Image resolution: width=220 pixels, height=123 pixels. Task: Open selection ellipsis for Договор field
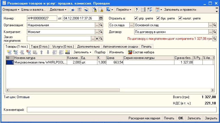click(210, 32)
